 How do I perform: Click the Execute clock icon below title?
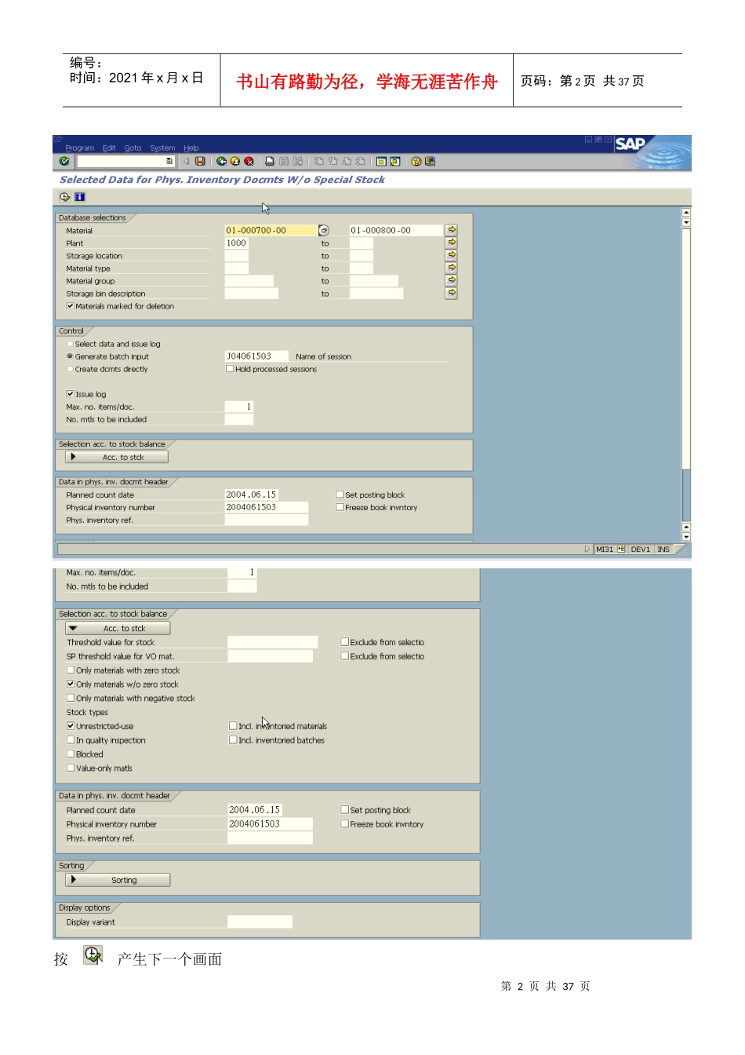click(64, 197)
